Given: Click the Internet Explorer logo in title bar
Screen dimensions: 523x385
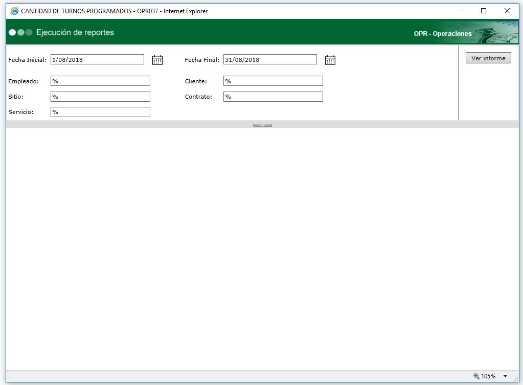Looking at the screenshot, I should coord(14,11).
